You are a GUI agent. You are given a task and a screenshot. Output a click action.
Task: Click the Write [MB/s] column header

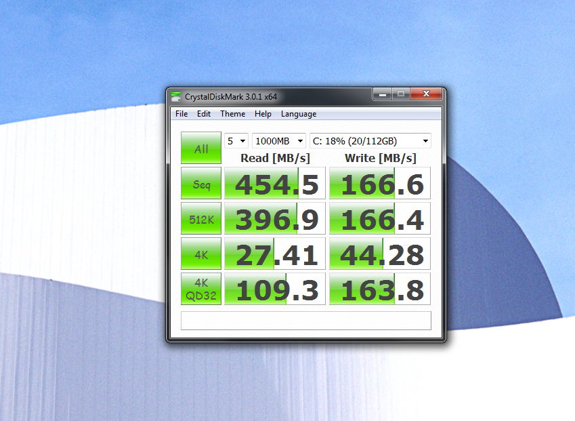point(380,158)
